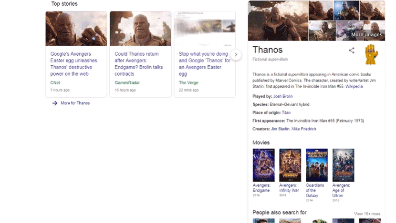Click the CNet story thumbnail image
Image resolution: width=396 pixels, height=223 pixels.
coord(76,29)
